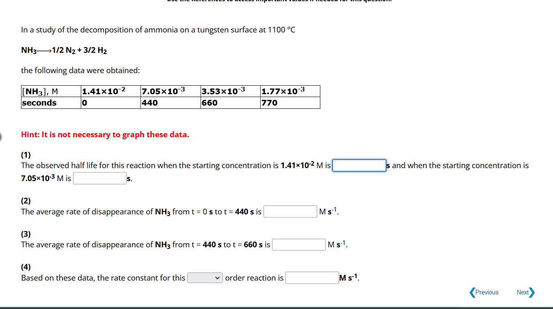Select the 1.41×10-2 table cell
This screenshot has width=553, height=309.
click(x=110, y=91)
